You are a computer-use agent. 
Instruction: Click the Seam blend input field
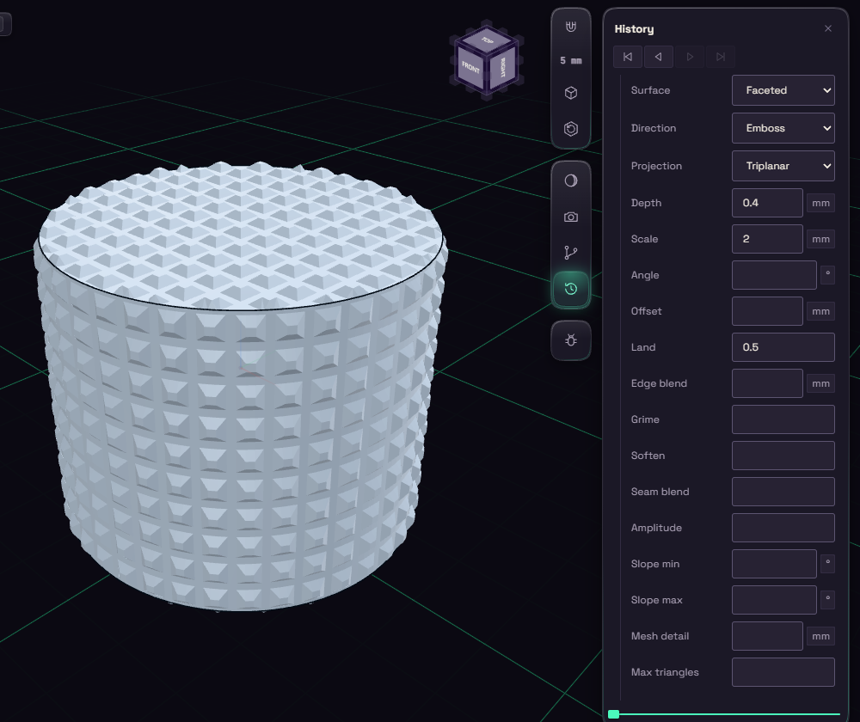tap(783, 492)
